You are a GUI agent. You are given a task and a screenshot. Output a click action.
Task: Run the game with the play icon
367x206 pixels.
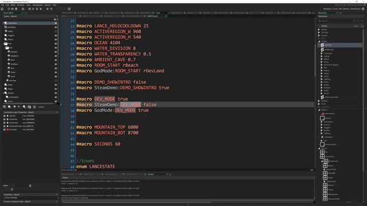pos(33,9)
